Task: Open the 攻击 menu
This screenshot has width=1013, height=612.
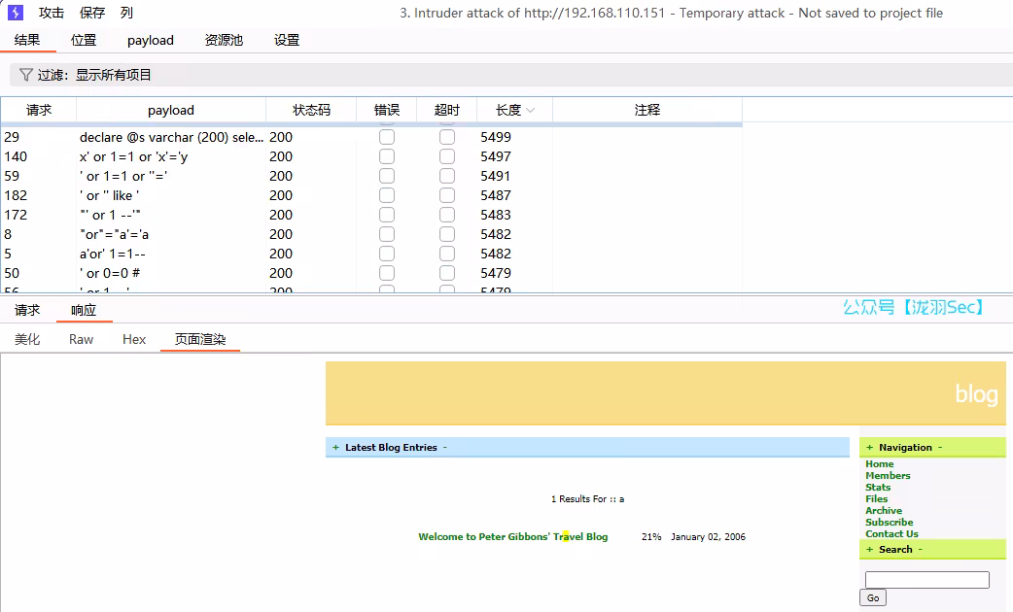Action: [52, 13]
